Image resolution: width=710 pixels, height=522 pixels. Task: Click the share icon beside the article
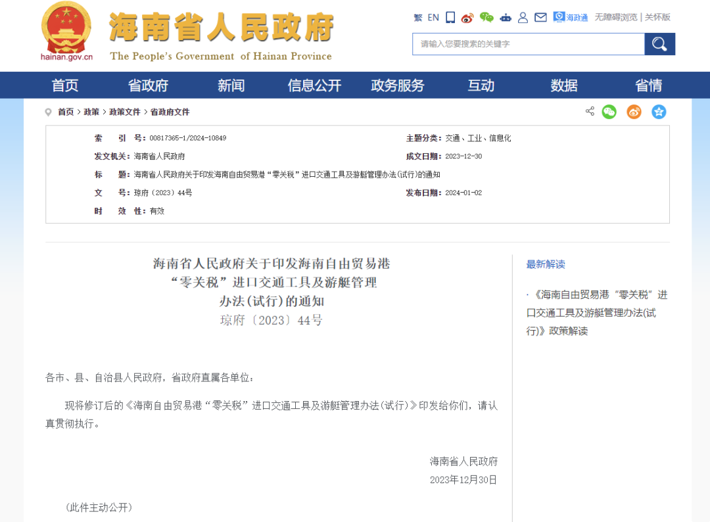[590, 111]
